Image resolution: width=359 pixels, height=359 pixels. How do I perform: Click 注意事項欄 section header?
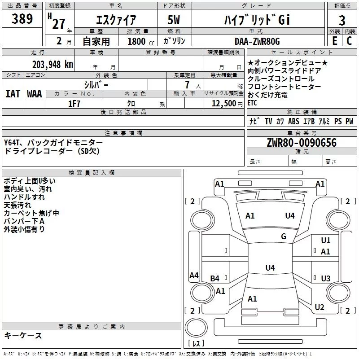123,133
